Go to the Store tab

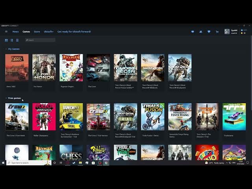[x=37, y=31]
